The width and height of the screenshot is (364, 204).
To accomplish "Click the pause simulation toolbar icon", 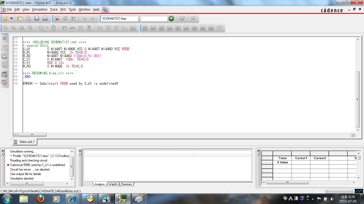I will click(x=193, y=19).
